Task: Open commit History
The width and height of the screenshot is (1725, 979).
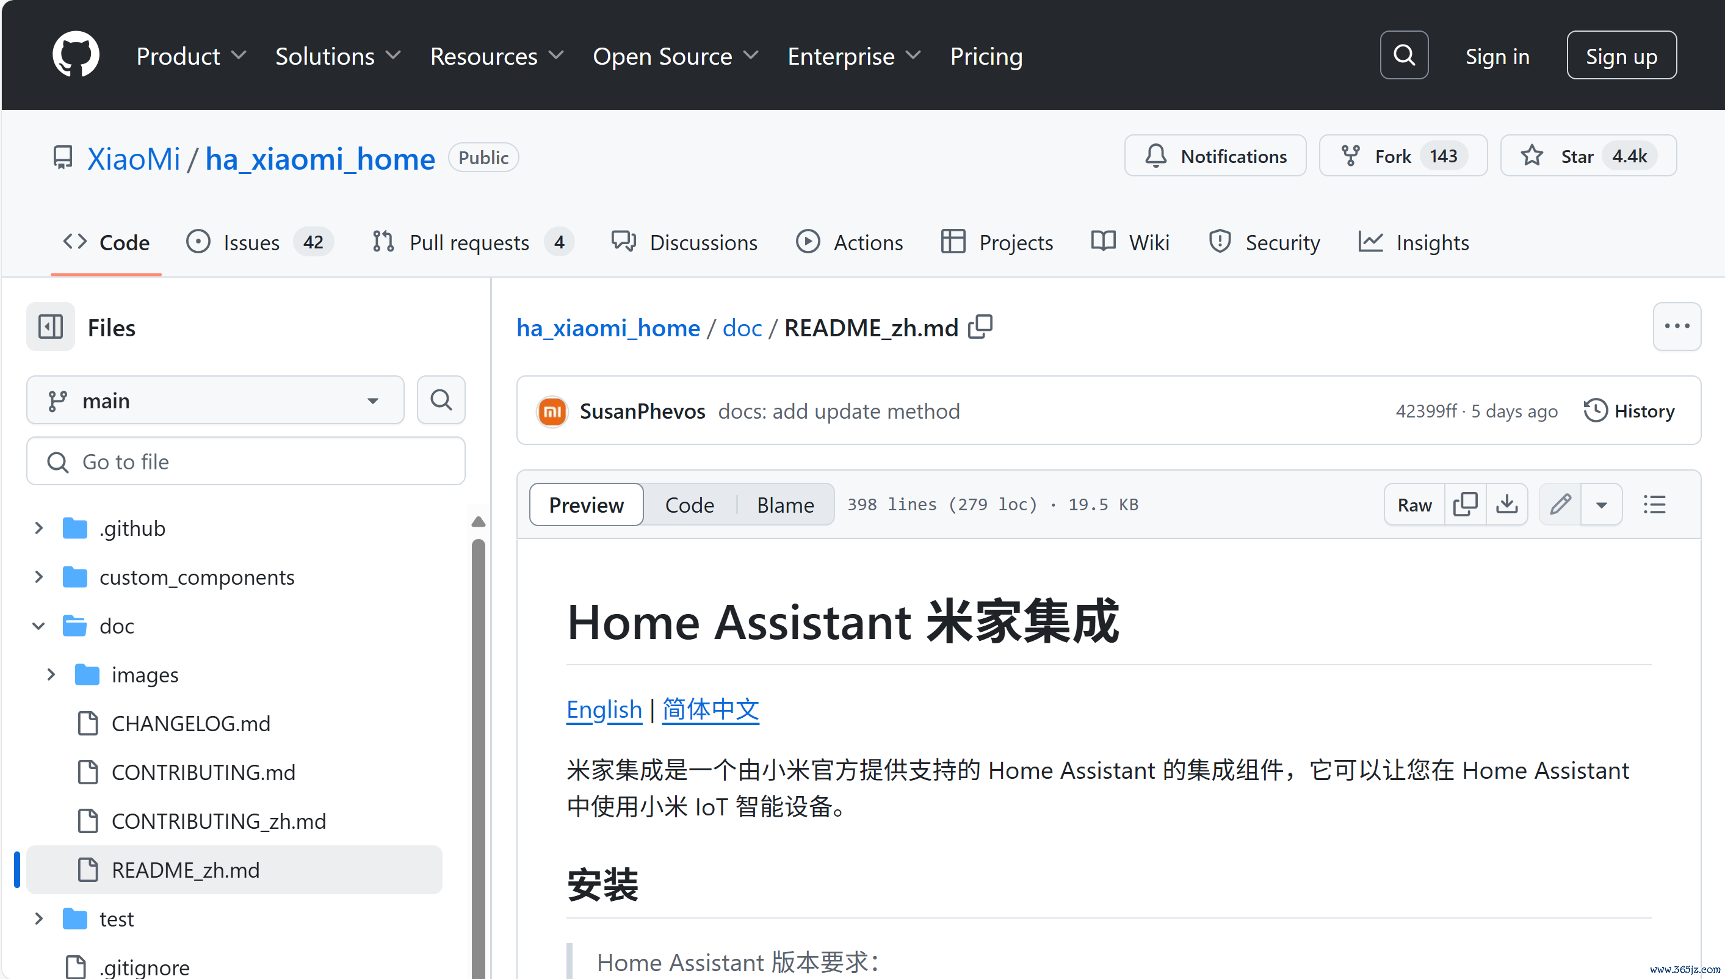Action: tap(1630, 411)
